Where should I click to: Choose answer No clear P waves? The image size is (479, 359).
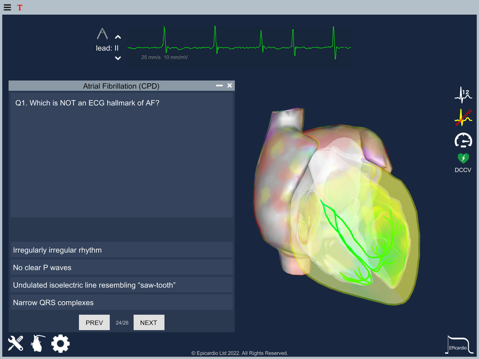(x=122, y=268)
